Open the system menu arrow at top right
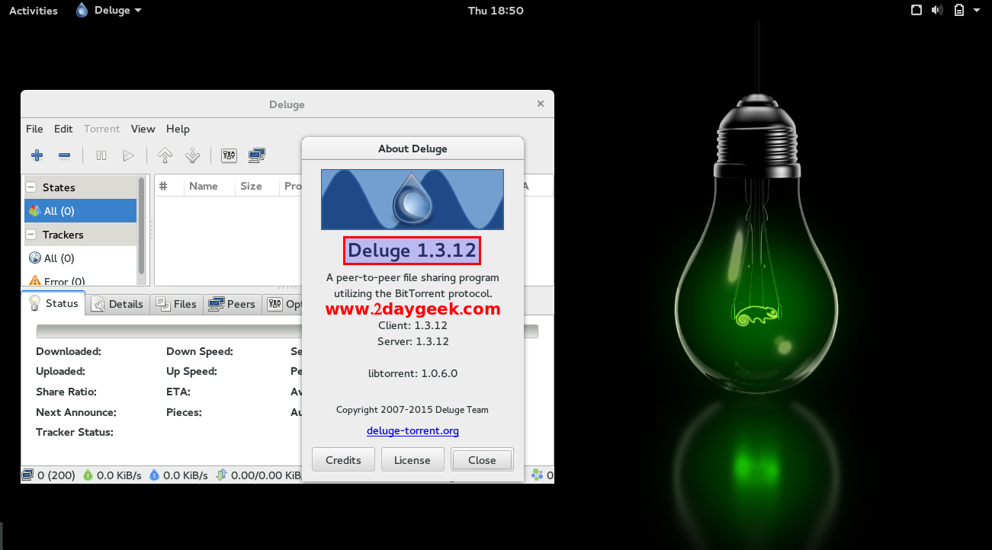 coord(977,11)
